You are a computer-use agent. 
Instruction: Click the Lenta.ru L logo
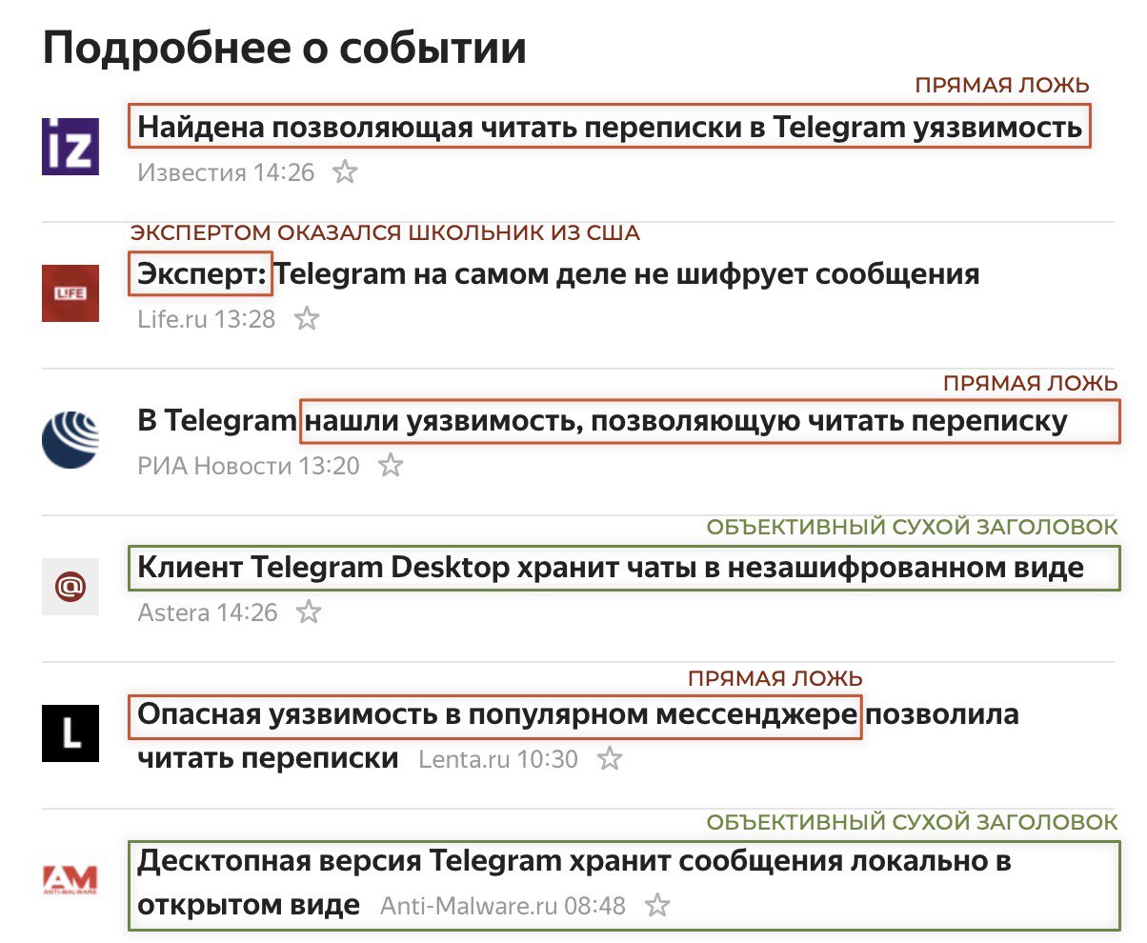tap(70, 733)
